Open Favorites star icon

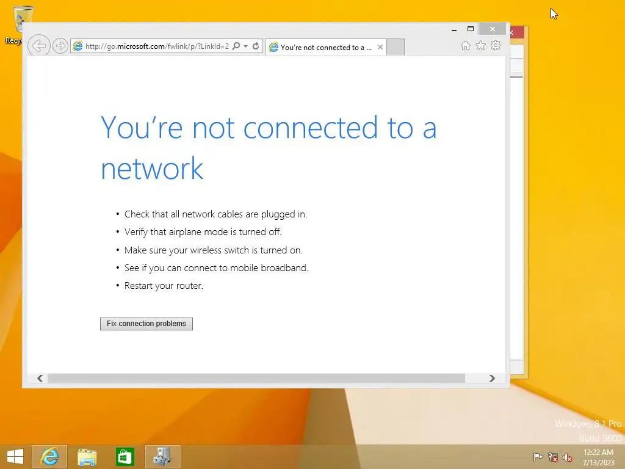point(481,45)
